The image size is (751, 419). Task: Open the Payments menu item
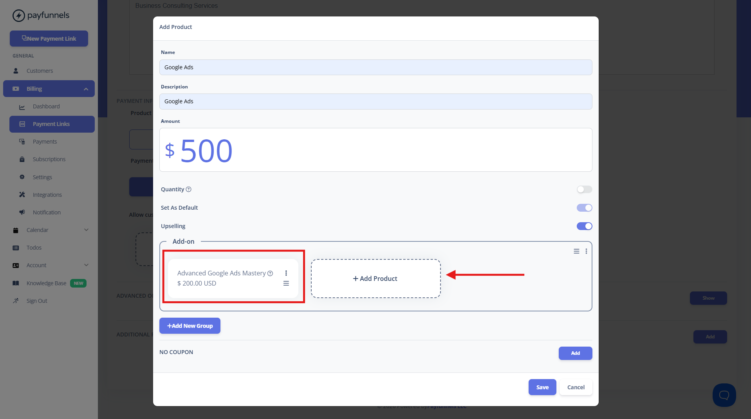[52, 142]
